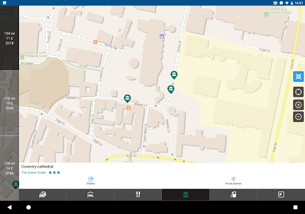Tap the blue collapse map button
This screenshot has height=214, width=305.
(x=298, y=77)
